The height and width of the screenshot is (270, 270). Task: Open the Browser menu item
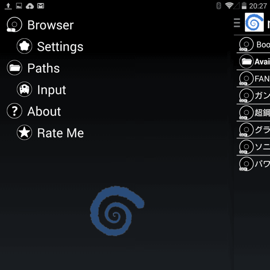tap(50, 25)
